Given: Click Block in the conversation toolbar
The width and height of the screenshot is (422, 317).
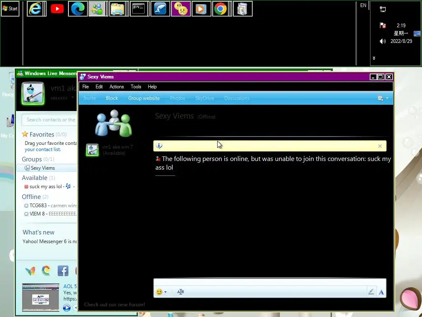Looking at the screenshot, I should click(x=112, y=98).
